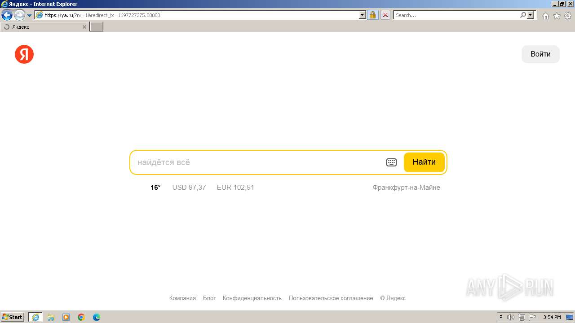Open Favorites star icon
575x323 pixels.
[557, 16]
